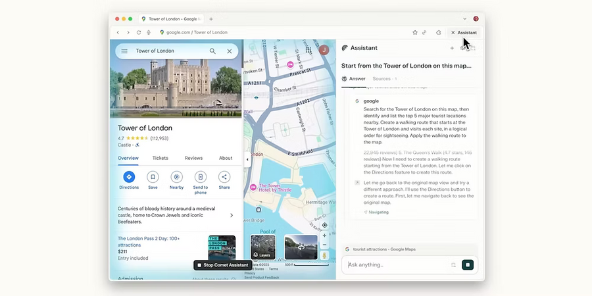
Task: Show my location on the map
Action: 324,226
